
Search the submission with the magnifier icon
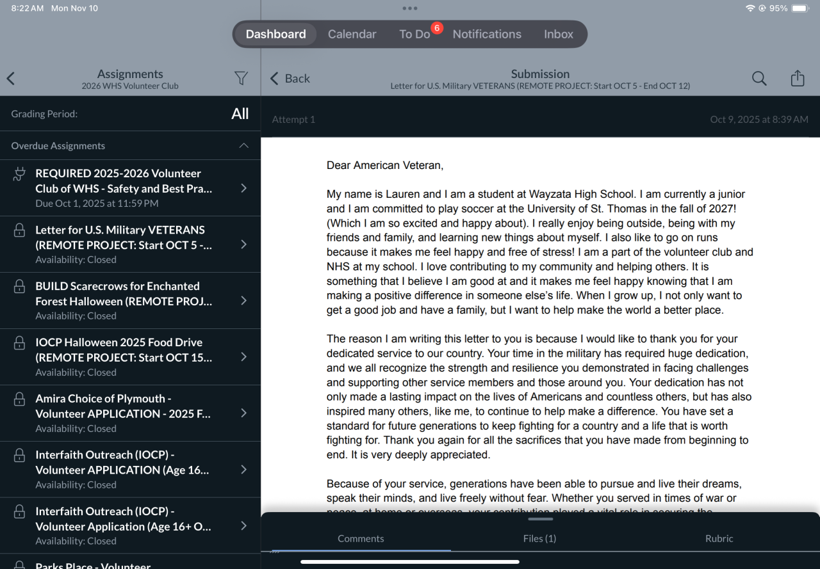[x=759, y=78]
